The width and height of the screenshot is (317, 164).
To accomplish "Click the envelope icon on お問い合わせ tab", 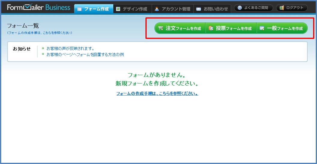I will coord(199,9).
